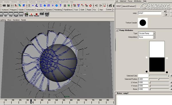
Task: Open the Dynamics shelf tab
Action: pyautogui.click(x=49, y=10)
